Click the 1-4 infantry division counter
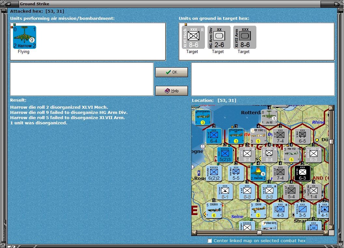This screenshot has height=248, width=344. point(313,192)
